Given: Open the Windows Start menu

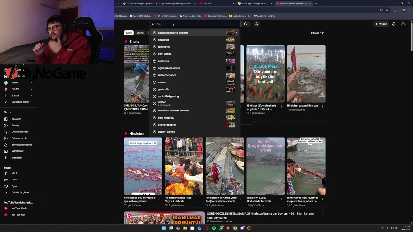Looking at the screenshot, I should coord(164,228).
